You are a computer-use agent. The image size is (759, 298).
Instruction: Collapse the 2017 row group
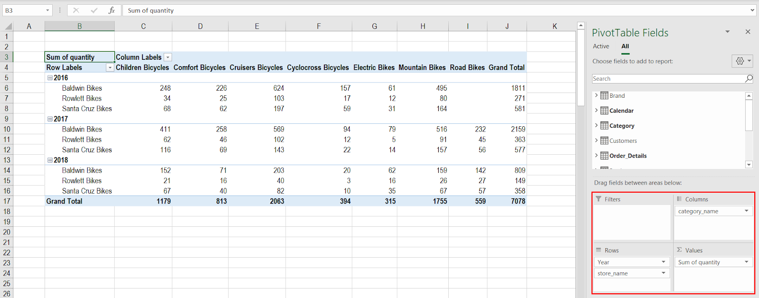(50, 119)
